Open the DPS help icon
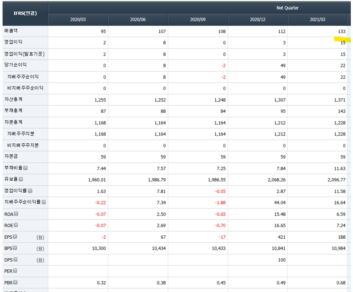Screen dimensions: 353x292 15,260
